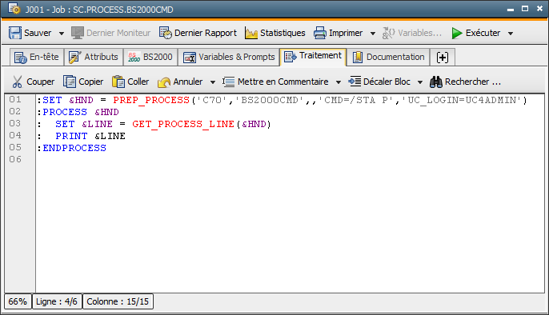Image resolution: width=549 pixels, height=315 pixels.
Task: Open the Documentation tab
Action: coord(388,57)
